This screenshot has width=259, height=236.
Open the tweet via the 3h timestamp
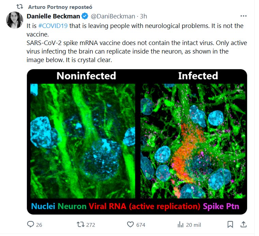click(143, 16)
